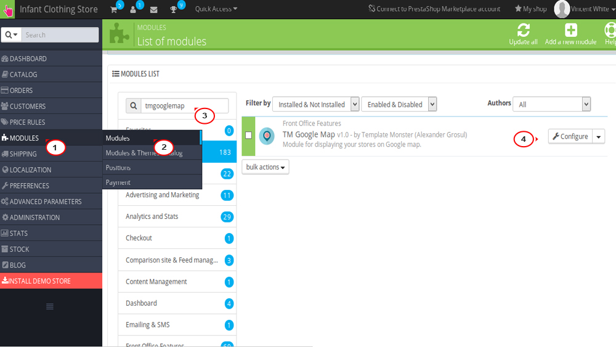Open the Localization sidebar menu
This screenshot has height=347, width=616.
coord(51,169)
